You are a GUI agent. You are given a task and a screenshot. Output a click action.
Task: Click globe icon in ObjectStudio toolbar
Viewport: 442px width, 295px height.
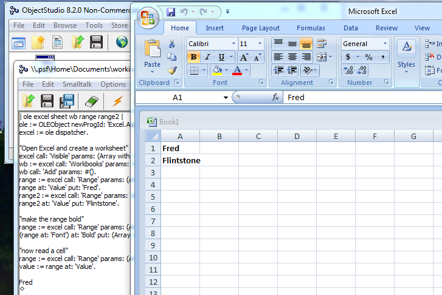point(122,42)
